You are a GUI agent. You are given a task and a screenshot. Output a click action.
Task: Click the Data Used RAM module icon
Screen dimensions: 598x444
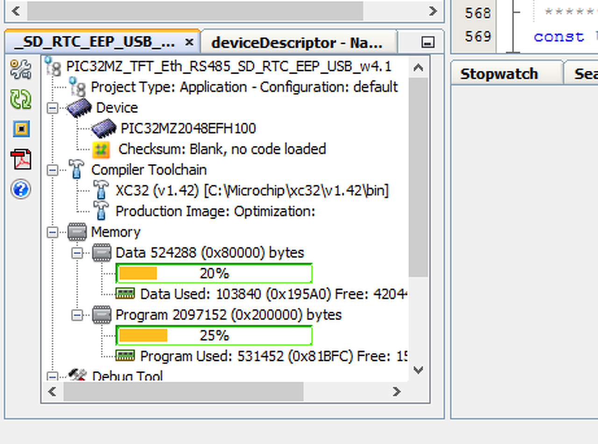pyautogui.click(x=125, y=294)
